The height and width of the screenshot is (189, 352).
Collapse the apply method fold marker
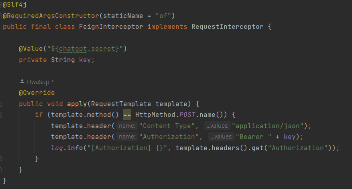click(x=1, y=104)
